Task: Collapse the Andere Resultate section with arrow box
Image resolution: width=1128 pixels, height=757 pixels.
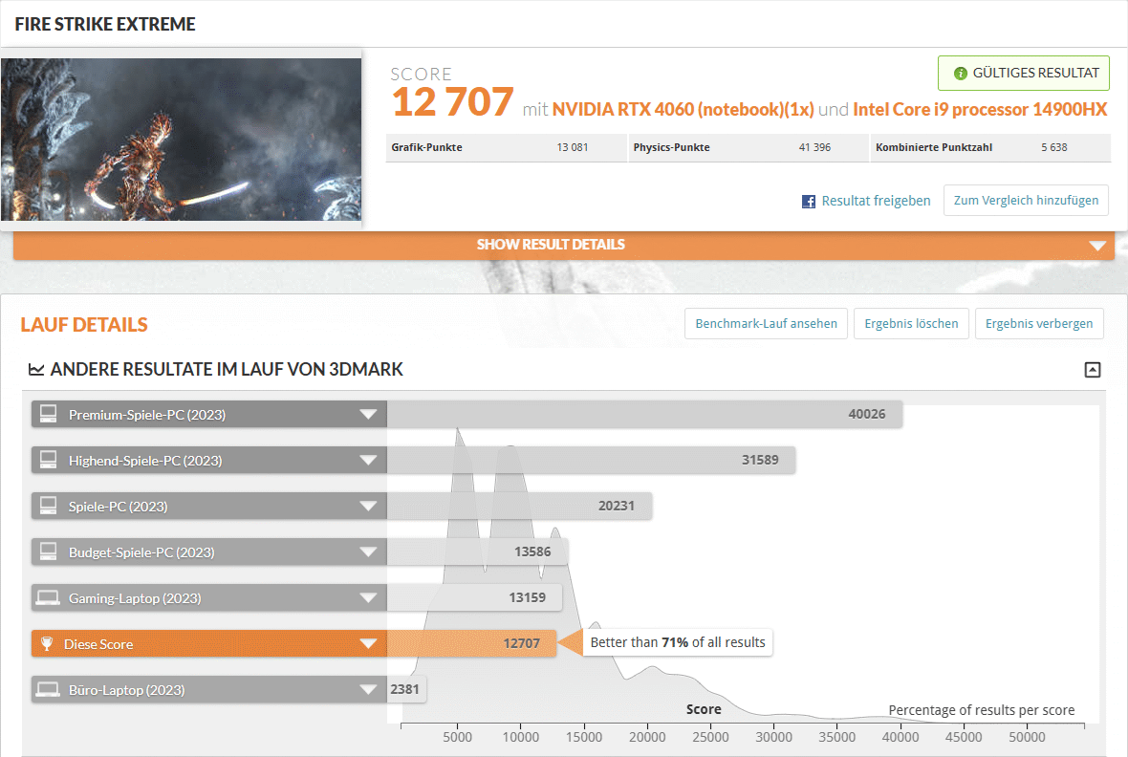Action: tap(1093, 370)
